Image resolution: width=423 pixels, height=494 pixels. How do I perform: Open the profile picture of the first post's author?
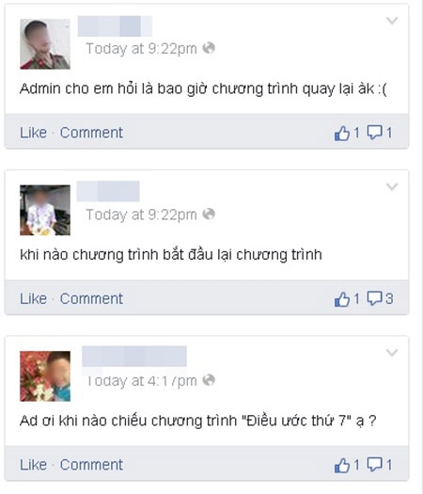point(45,44)
